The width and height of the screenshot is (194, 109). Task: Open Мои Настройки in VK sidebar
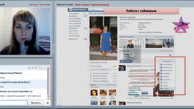[x=74, y=36]
